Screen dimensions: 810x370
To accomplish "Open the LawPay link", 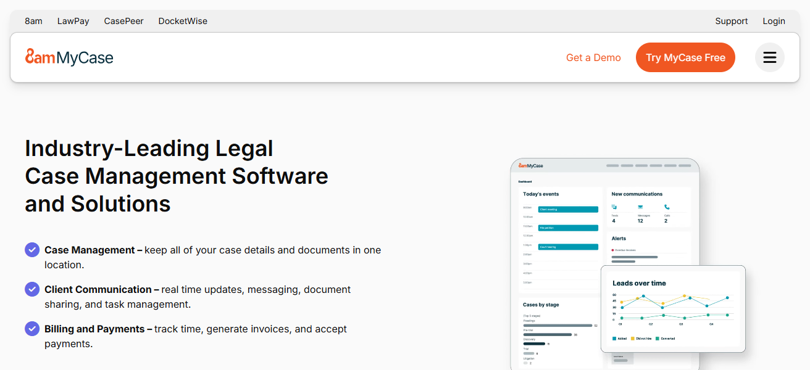I will pyautogui.click(x=73, y=21).
